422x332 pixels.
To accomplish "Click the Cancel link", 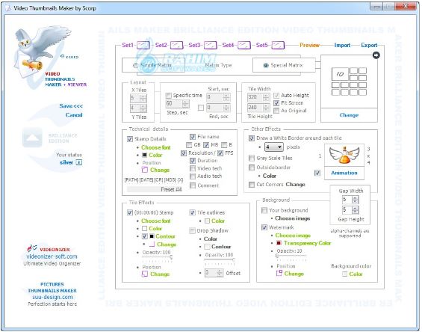I will tap(74, 115).
